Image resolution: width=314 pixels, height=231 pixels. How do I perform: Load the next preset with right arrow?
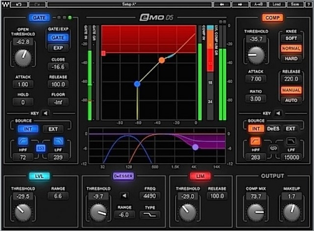(x=240, y=4)
